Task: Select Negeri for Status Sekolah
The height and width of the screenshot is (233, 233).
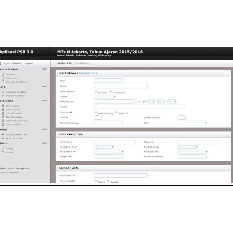Action: (x=96, y=181)
